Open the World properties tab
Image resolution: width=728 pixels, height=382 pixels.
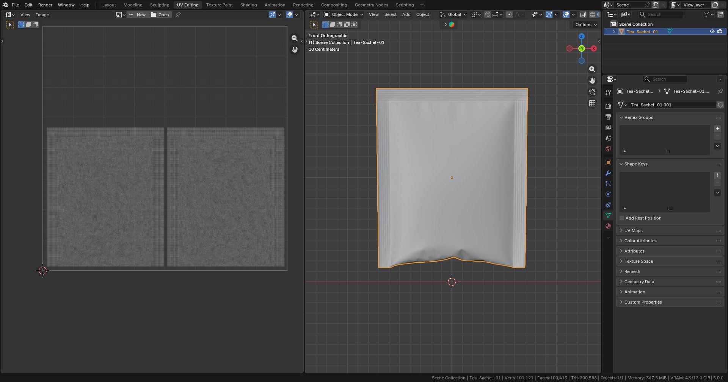click(608, 149)
